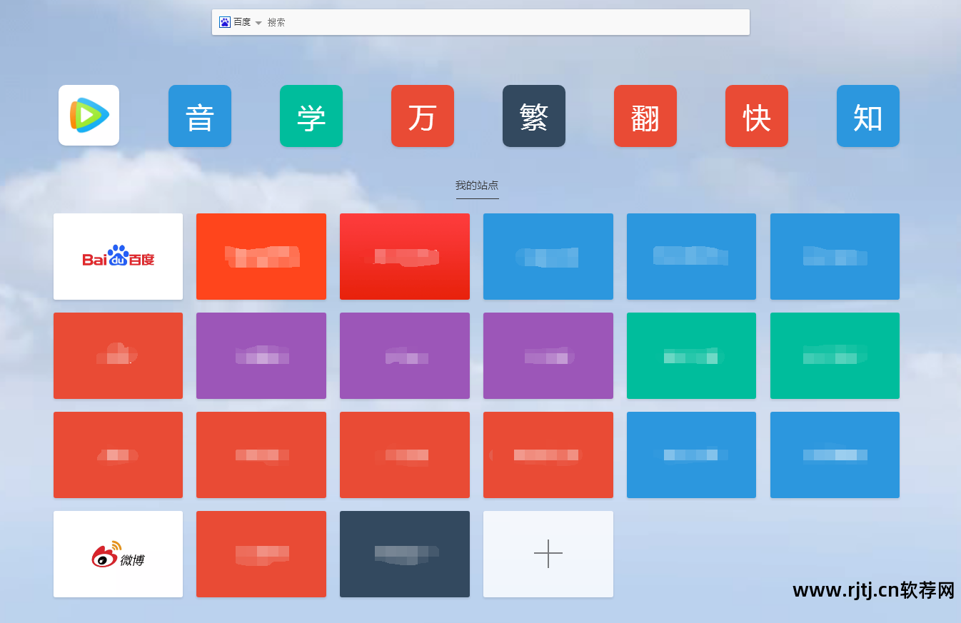The width and height of the screenshot is (961, 623).
Task: Open the last green tile in second row
Action: pyautogui.click(x=835, y=355)
